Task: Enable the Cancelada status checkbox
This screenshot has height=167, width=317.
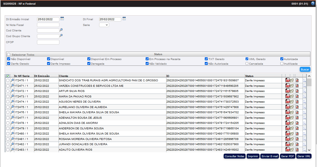Action: click(x=247, y=64)
